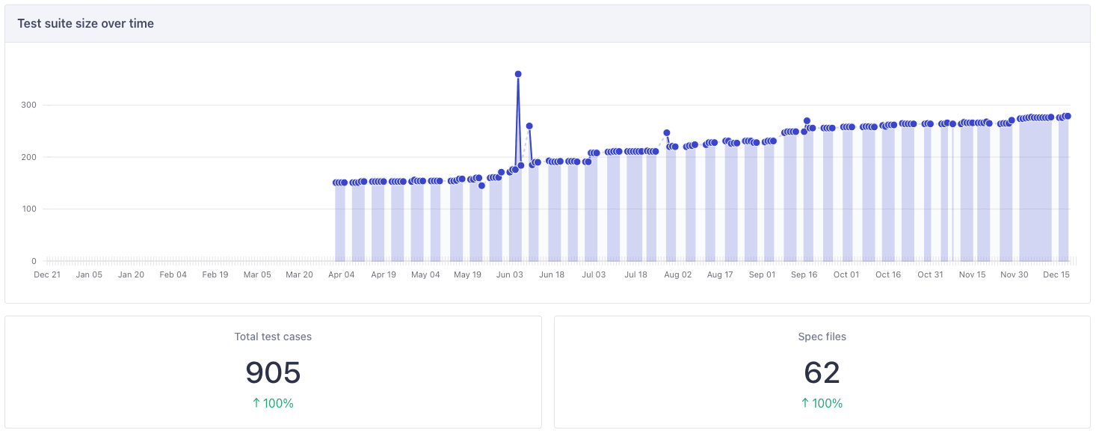Click the Jun 03 date label
The width and height of the screenshot is (1096, 433).
click(510, 274)
